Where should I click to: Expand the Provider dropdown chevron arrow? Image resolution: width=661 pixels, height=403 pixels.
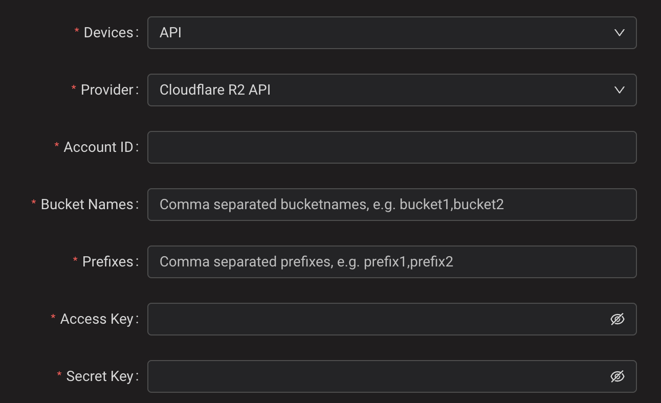point(619,90)
